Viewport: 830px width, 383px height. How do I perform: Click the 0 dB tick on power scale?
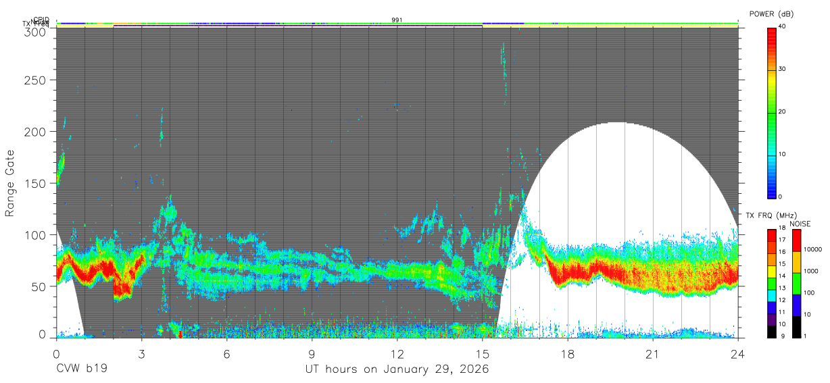pyautogui.click(x=780, y=197)
